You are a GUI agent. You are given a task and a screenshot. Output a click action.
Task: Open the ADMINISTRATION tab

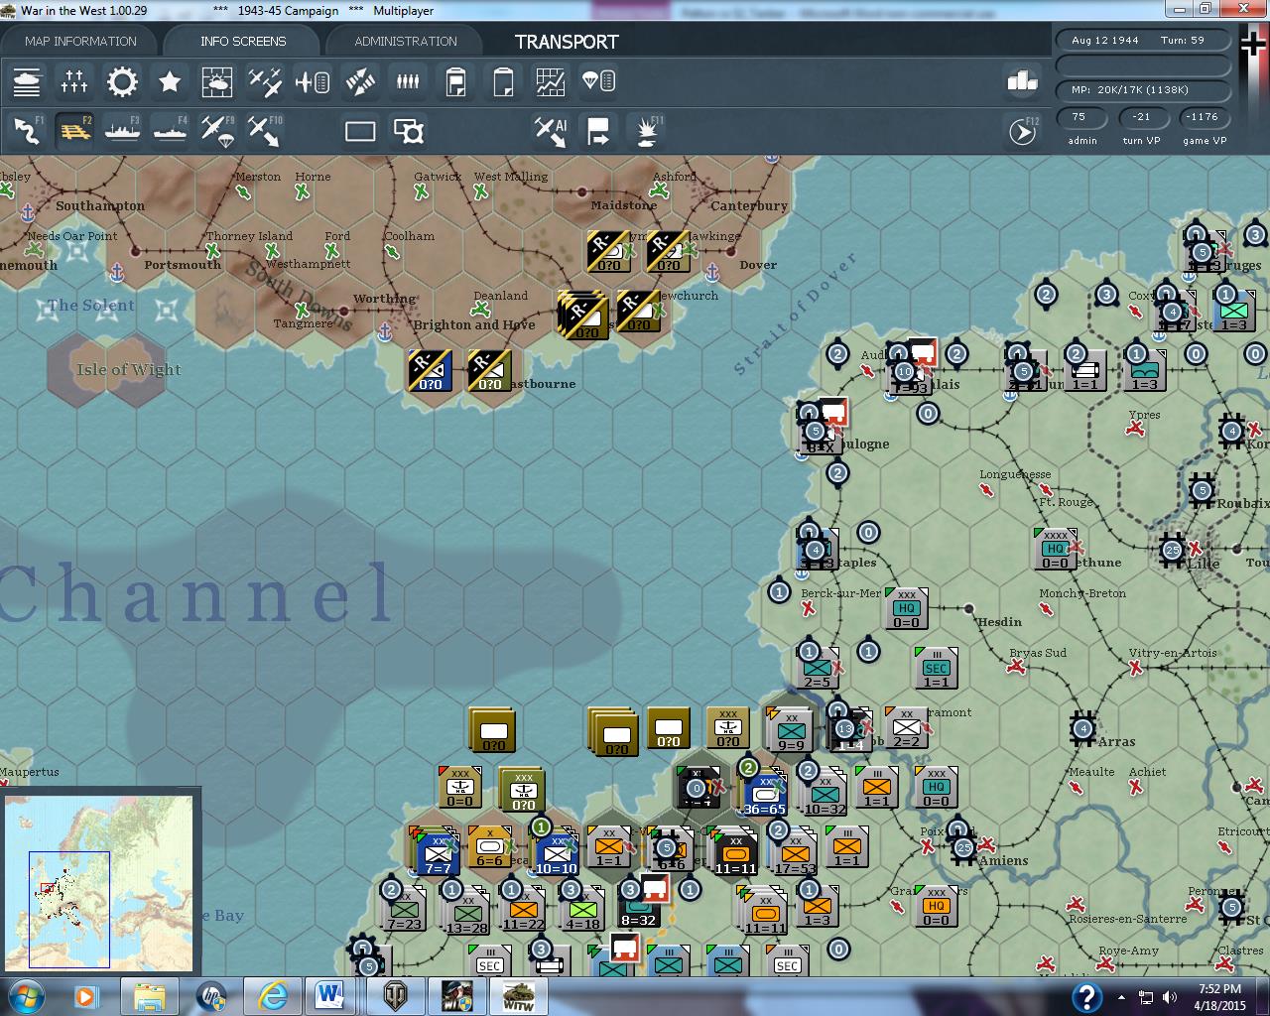[x=406, y=41]
